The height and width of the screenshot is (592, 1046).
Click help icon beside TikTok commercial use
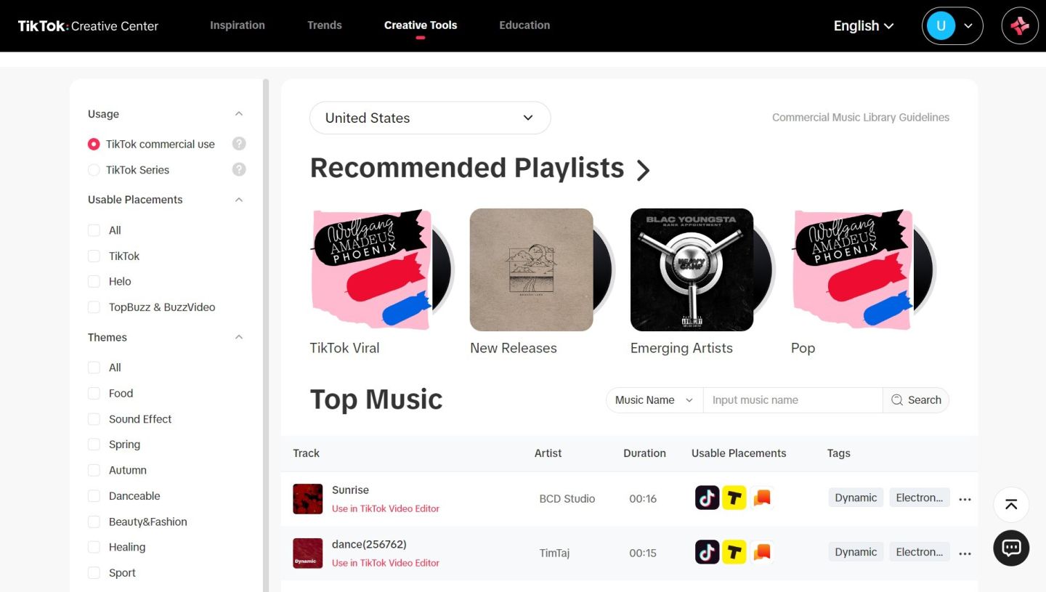pos(239,144)
